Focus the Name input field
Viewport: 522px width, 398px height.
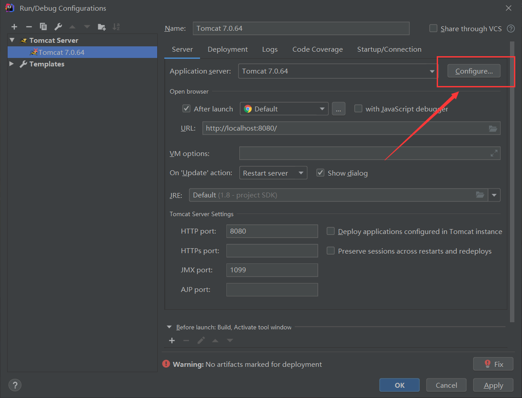[301, 29]
